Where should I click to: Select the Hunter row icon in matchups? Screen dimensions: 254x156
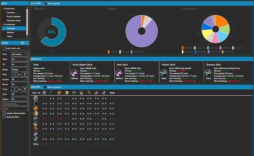point(36,103)
